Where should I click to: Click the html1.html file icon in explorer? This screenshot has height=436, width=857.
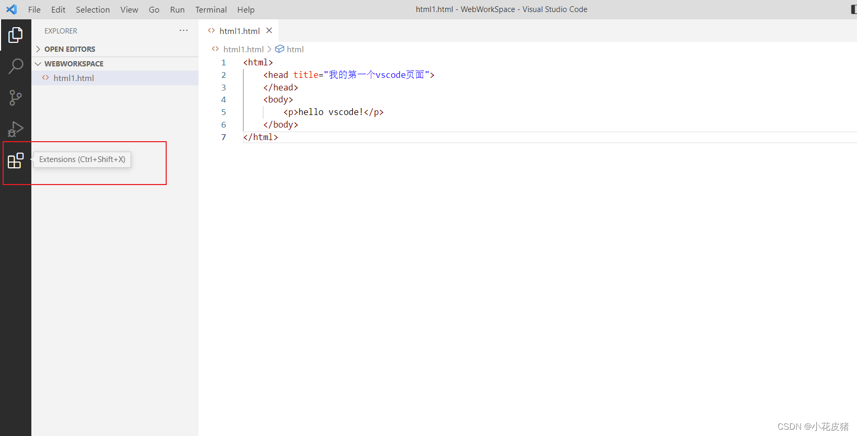point(45,77)
